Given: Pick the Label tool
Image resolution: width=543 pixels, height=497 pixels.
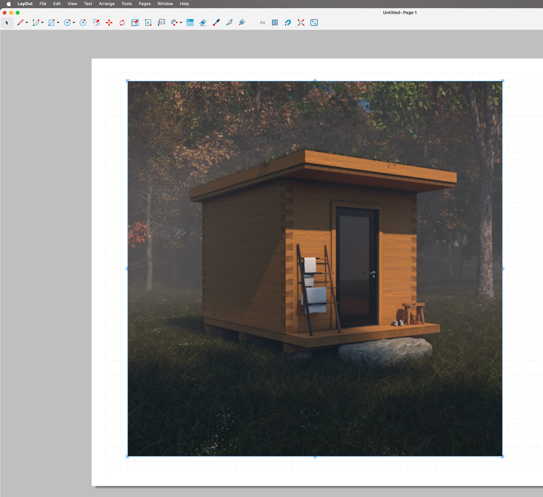Looking at the screenshot, I should [161, 22].
